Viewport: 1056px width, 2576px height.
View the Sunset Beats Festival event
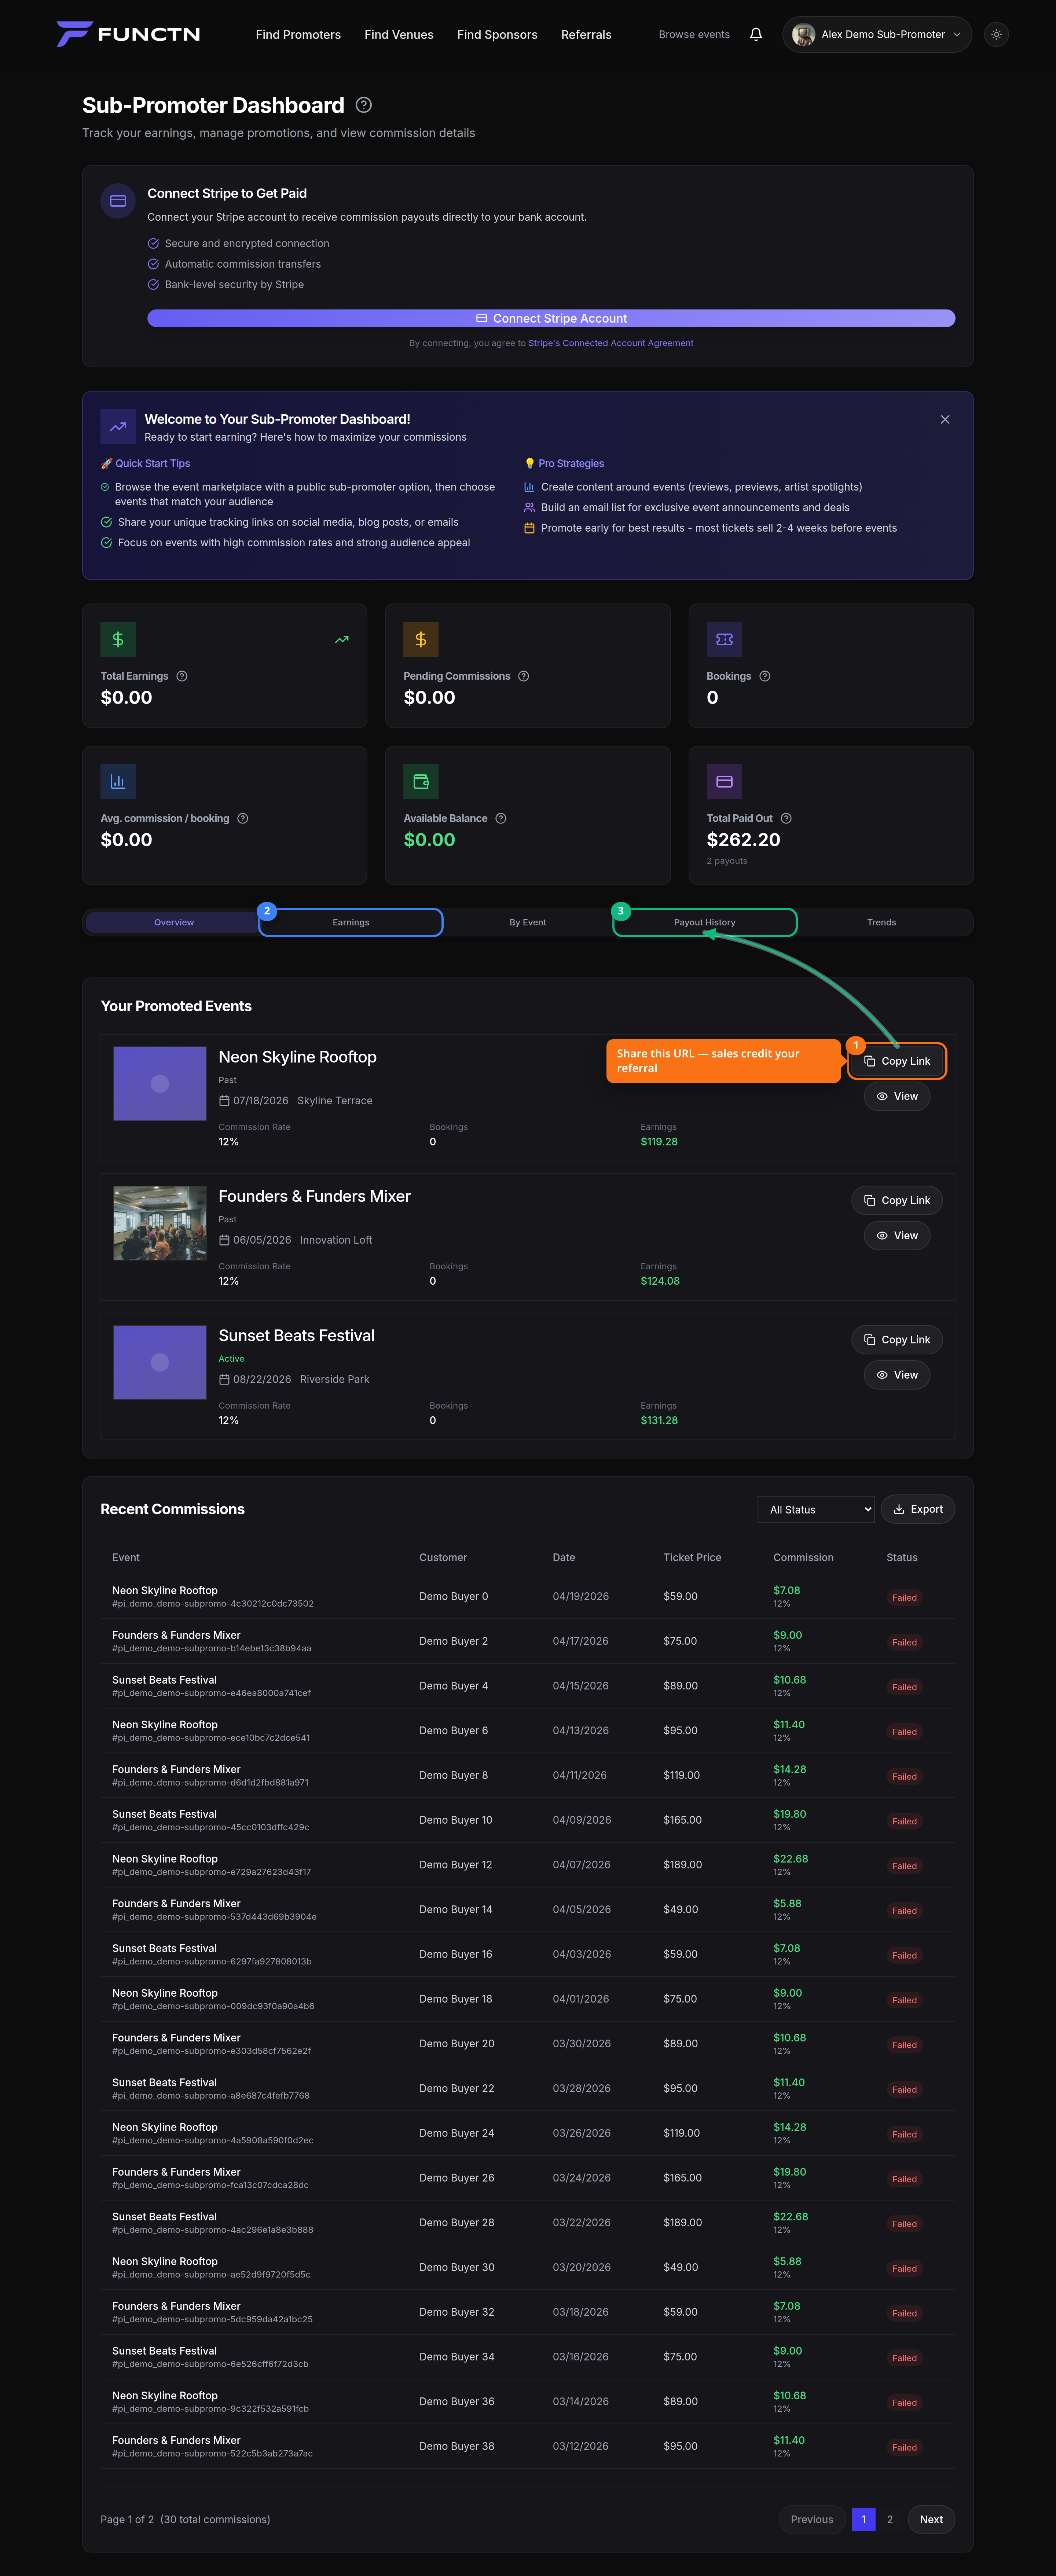tap(897, 1375)
